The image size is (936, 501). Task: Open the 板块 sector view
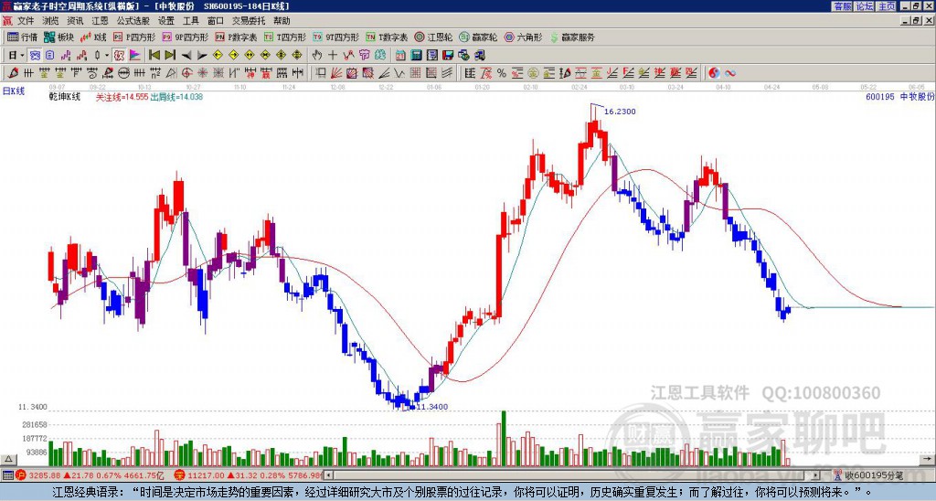point(58,37)
